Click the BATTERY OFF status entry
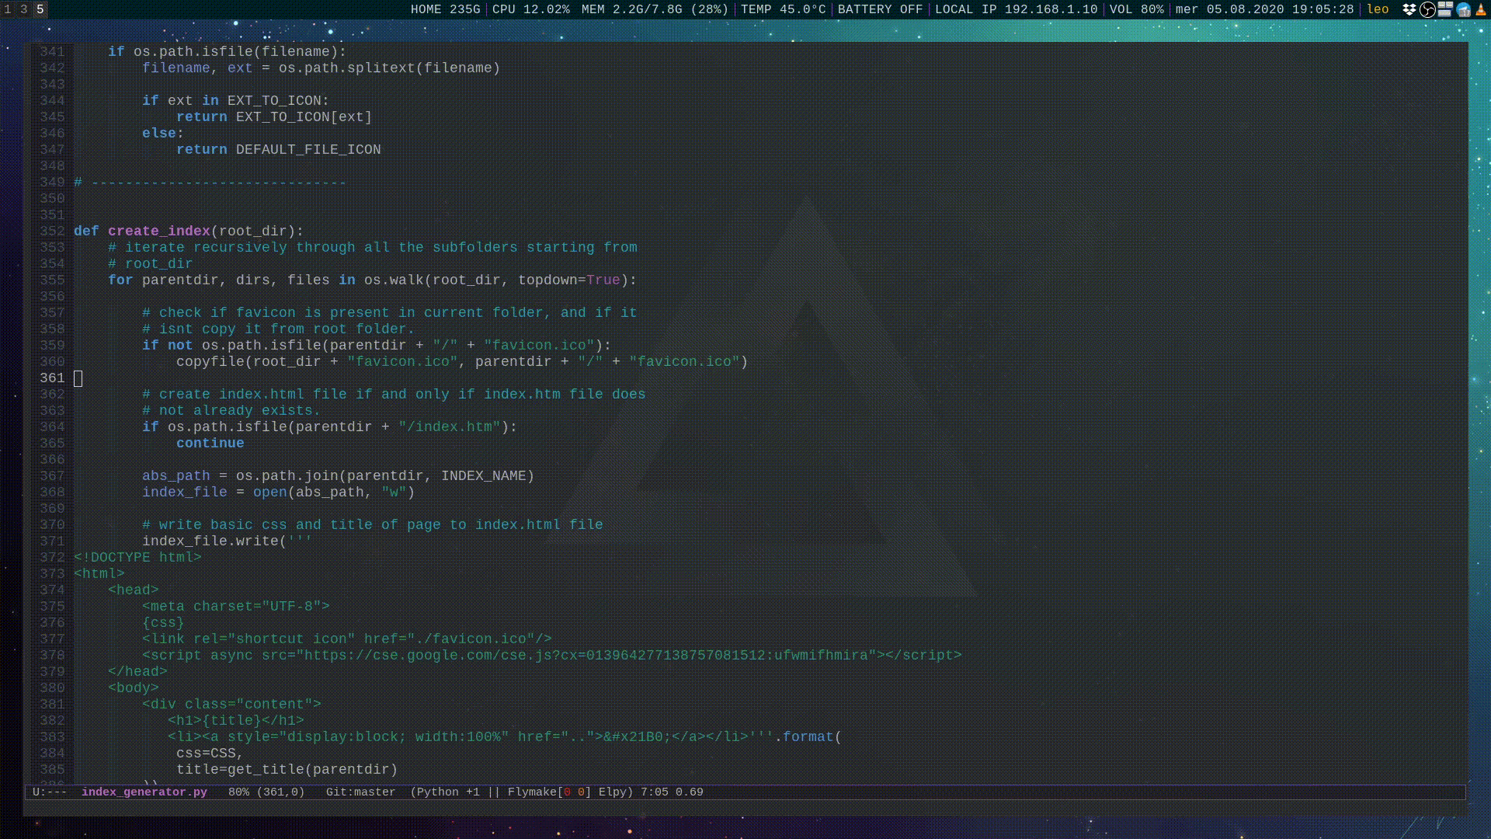 [x=881, y=9]
